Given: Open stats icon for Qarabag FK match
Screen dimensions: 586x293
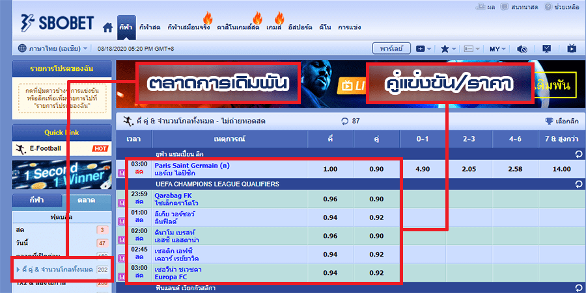Looking at the screenshot, I should pyautogui.click(x=121, y=203).
